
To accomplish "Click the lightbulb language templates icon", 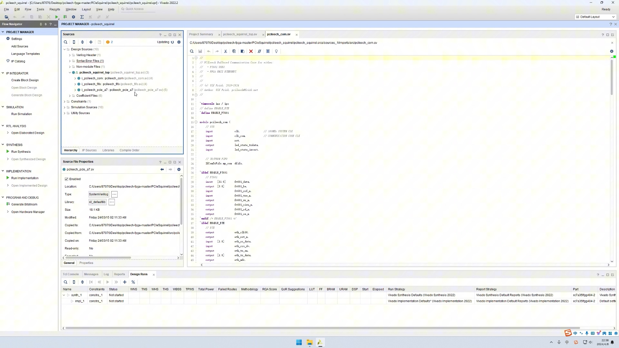I will pyautogui.click(x=276, y=51).
